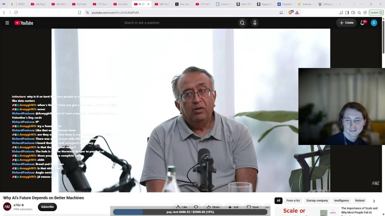Select the 'Related' filter chip
The height and width of the screenshot is (216, 385).
[x=360, y=201]
